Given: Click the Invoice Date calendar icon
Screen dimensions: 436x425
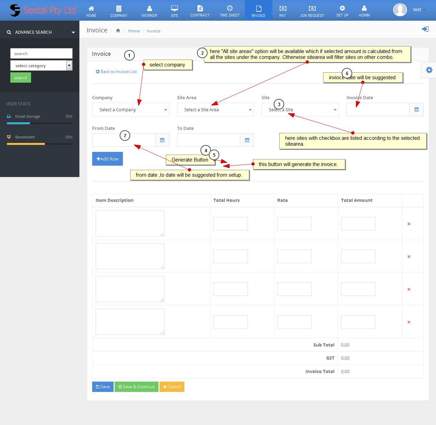Looking at the screenshot, I should point(416,110).
